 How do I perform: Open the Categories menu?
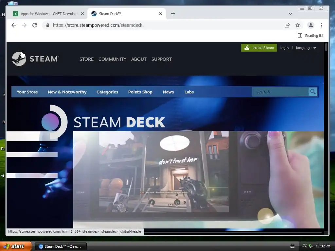[107, 92]
